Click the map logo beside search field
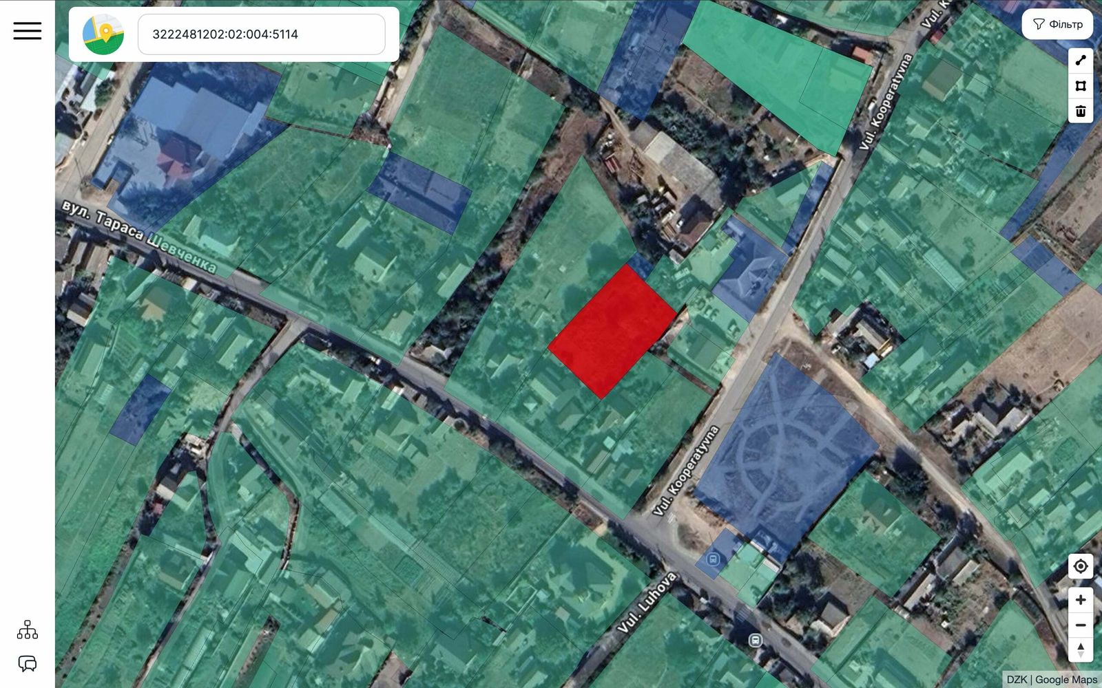1102x688 pixels. (103, 34)
